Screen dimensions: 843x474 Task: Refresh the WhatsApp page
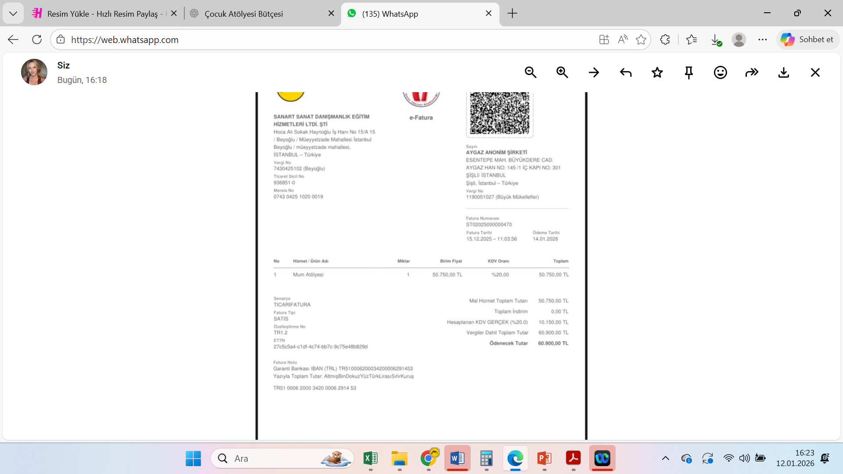[x=37, y=39]
